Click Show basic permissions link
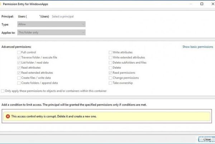Viewport: 215px width, 144px height. (x=198, y=47)
